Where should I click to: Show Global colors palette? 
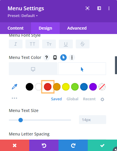73,99
